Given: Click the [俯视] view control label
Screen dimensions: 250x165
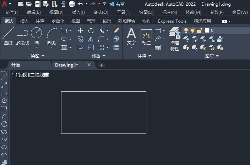Looking at the screenshot, I should click(x=23, y=75).
